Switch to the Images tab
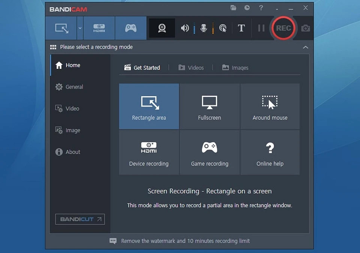360x253 pixels. click(x=235, y=68)
